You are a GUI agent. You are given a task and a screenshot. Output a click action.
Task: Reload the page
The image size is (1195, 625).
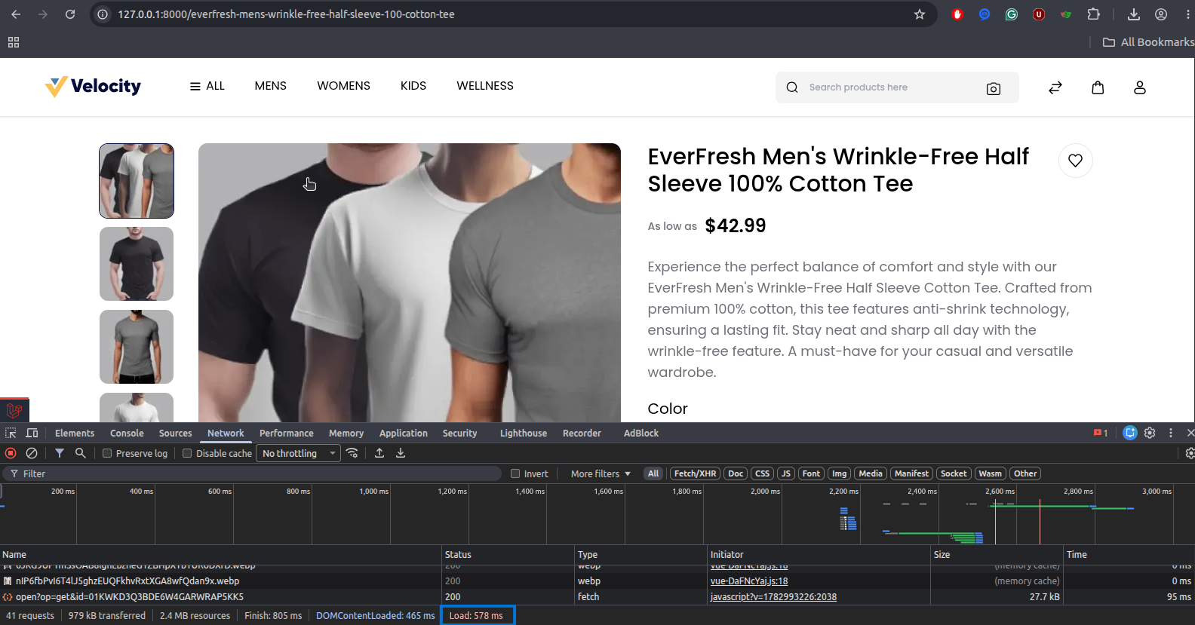pos(70,14)
